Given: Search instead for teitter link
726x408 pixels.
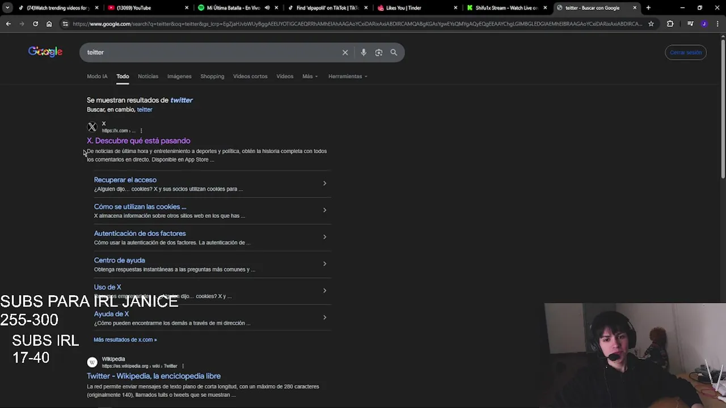Looking at the screenshot, I should pyautogui.click(x=145, y=109).
